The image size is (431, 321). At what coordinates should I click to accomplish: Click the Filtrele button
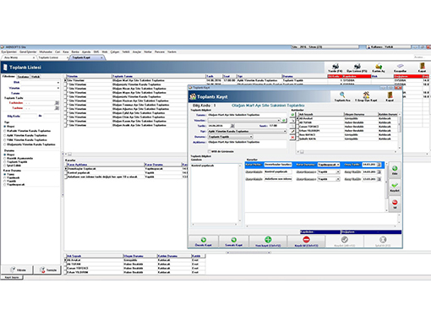(x=18, y=269)
